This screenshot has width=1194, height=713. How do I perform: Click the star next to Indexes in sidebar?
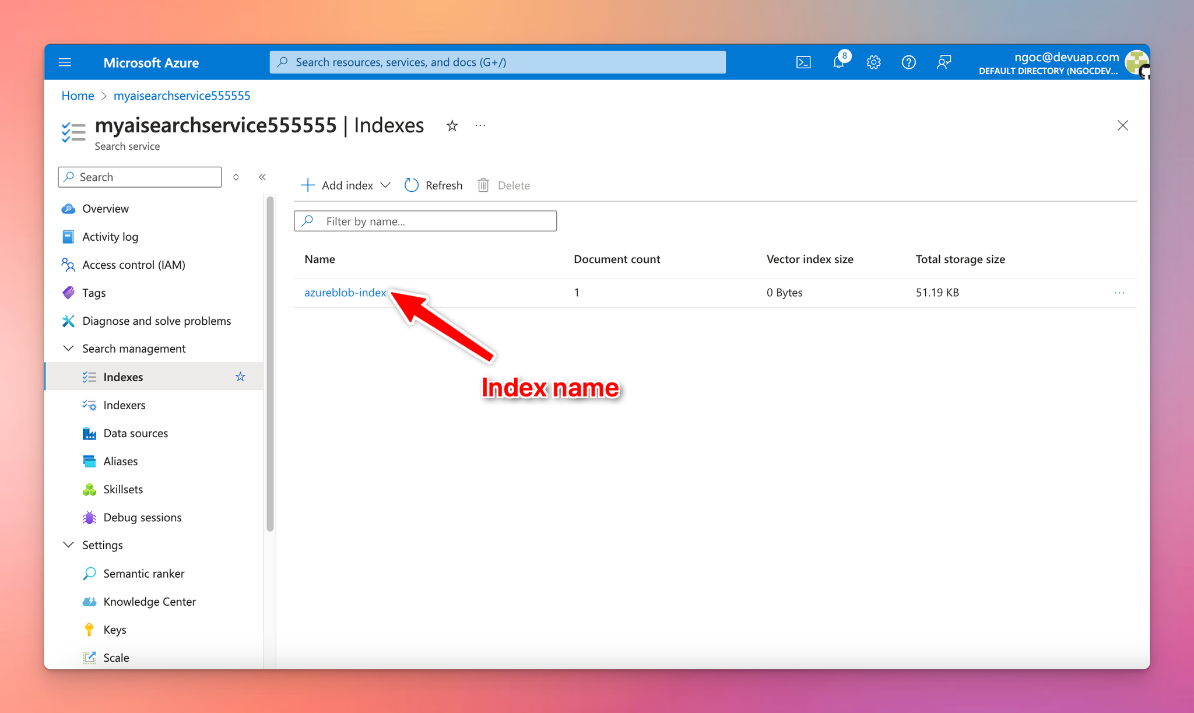[240, 377]
